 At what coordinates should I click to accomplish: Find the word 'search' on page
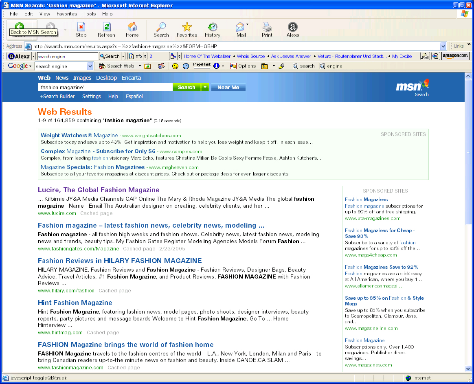click(x=304, y=66)
